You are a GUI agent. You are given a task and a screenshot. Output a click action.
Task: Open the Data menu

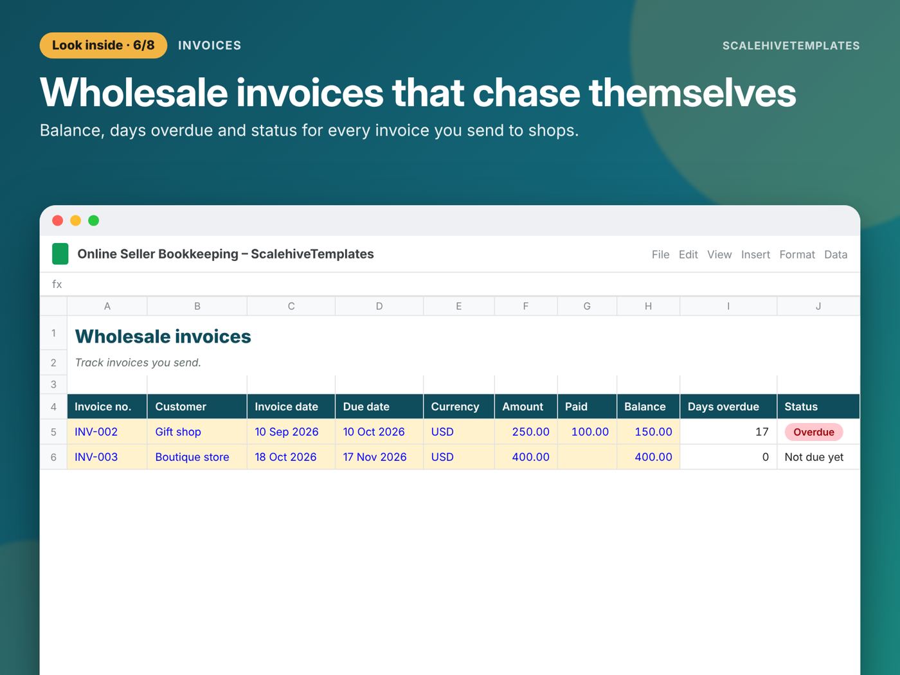(836, 255)
